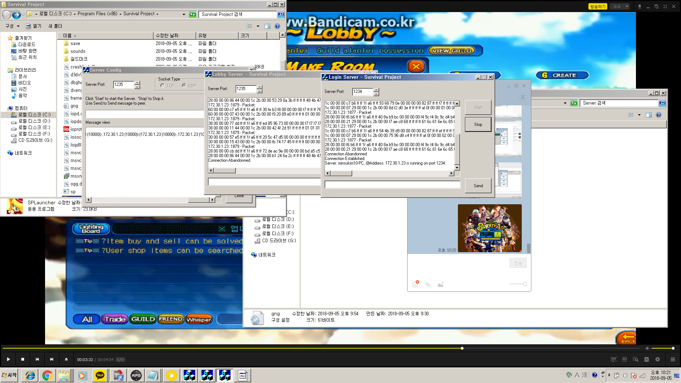Stop the video playback
The image size is (681, 383).
[x=23, y=359]
